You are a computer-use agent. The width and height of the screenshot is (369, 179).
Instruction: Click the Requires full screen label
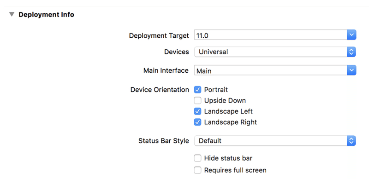point(235,170)
